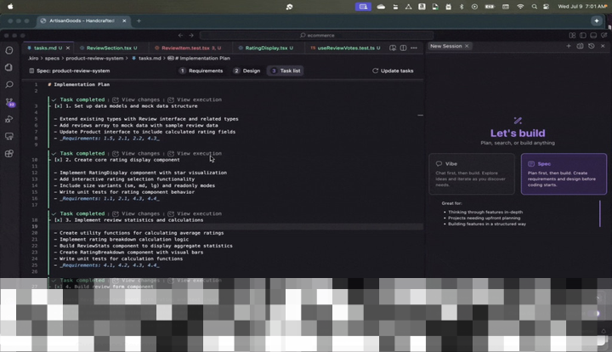Close the ArtisanGoods browser tab

click(x=124, y=20)
